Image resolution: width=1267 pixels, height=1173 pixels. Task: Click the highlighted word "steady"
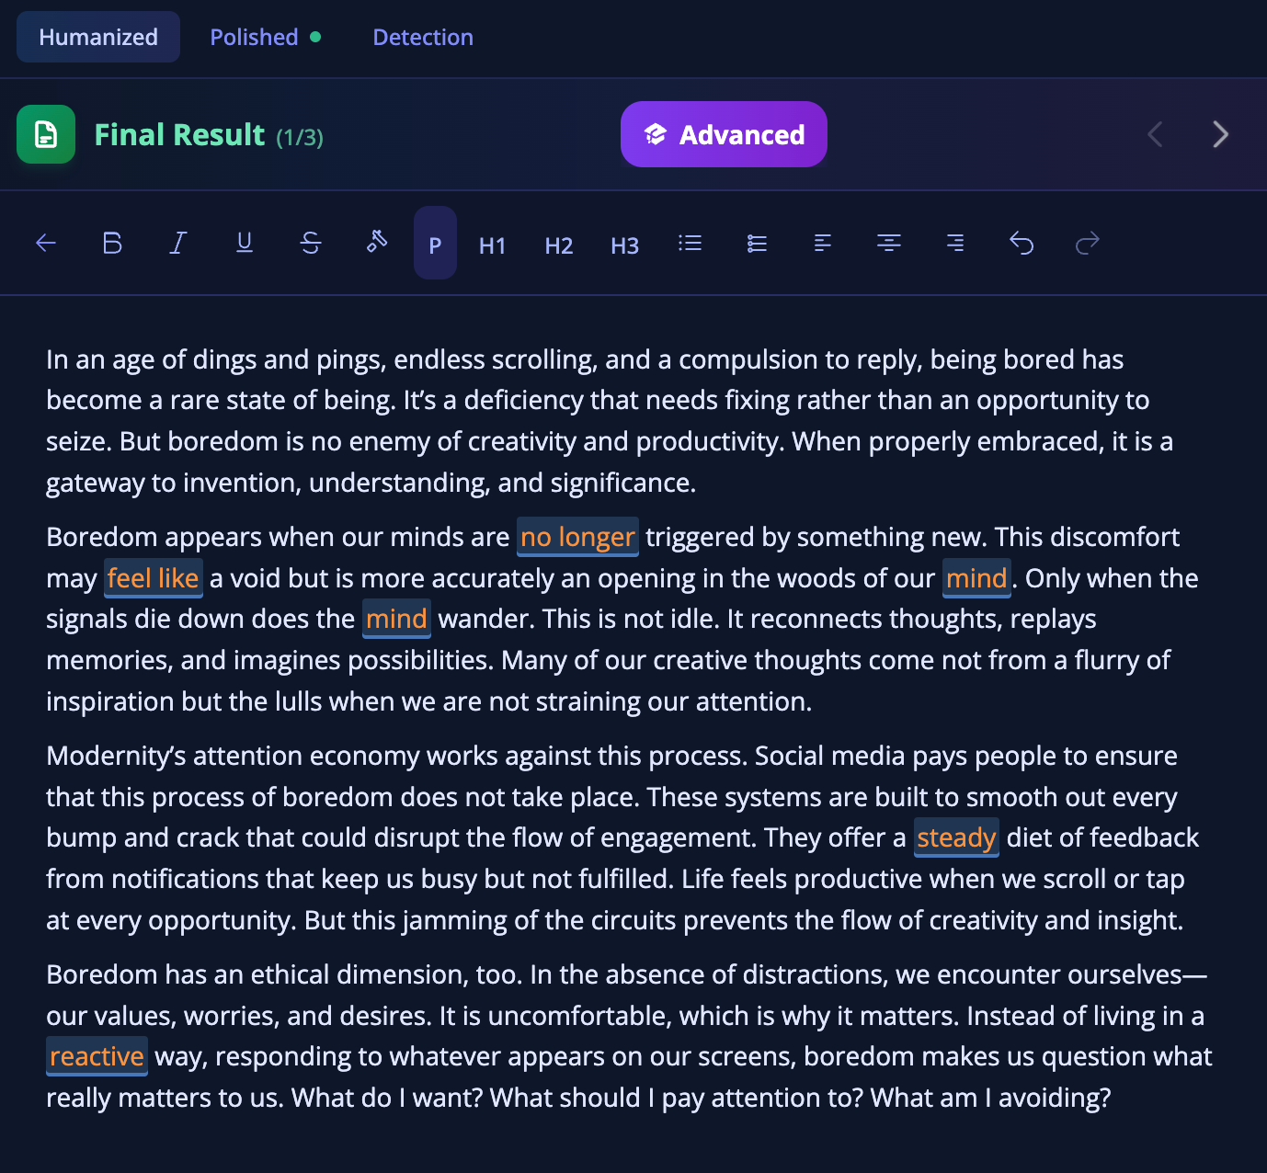[956, 837]
